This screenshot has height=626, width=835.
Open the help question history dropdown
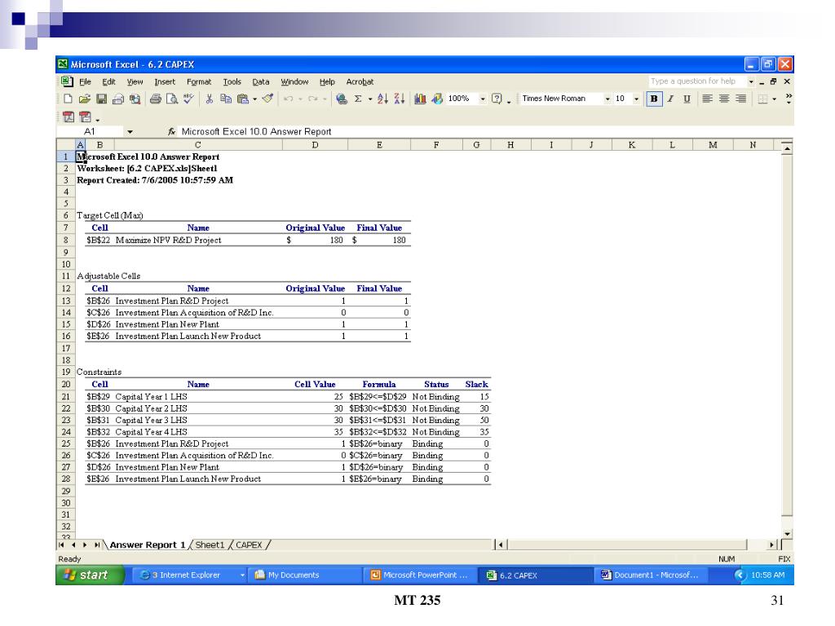[x=751, y=82]
